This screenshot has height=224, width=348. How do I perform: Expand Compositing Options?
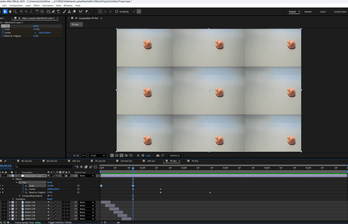click(x=19, y=195)
